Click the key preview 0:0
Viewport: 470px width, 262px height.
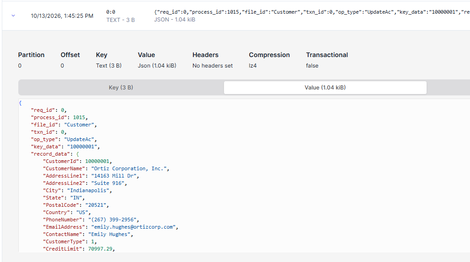click(x=111, y=12)
